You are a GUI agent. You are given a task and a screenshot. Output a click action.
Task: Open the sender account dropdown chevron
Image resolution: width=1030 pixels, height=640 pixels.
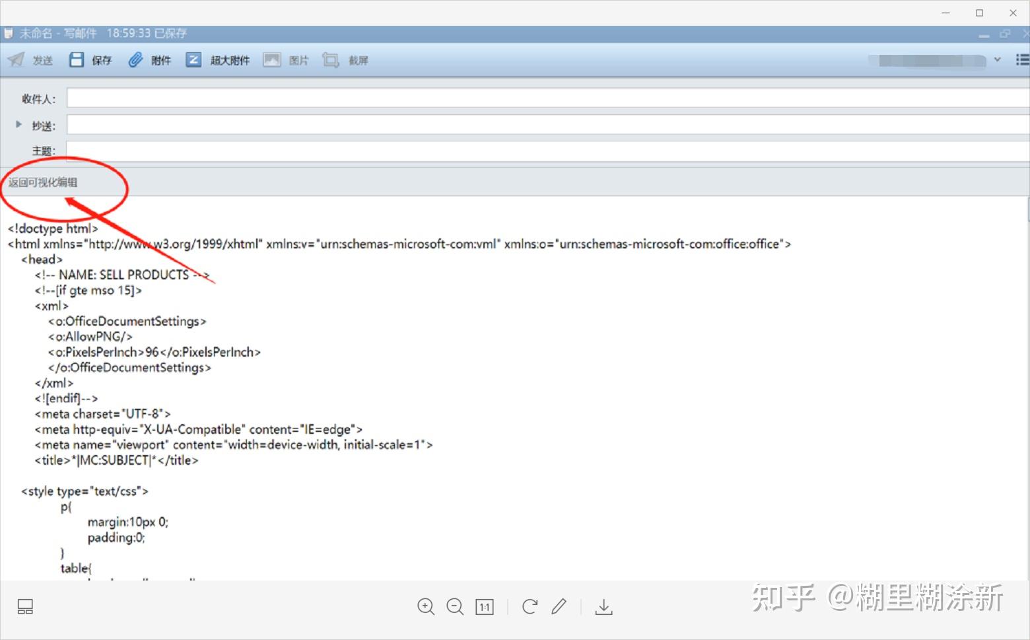click(x=998, y=59)
